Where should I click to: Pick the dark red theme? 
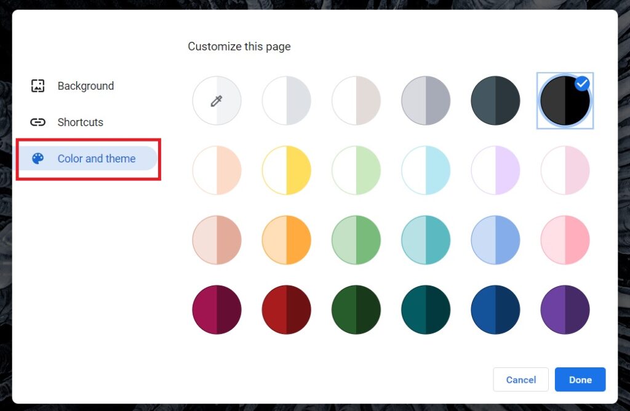click(x=287, y=309)
